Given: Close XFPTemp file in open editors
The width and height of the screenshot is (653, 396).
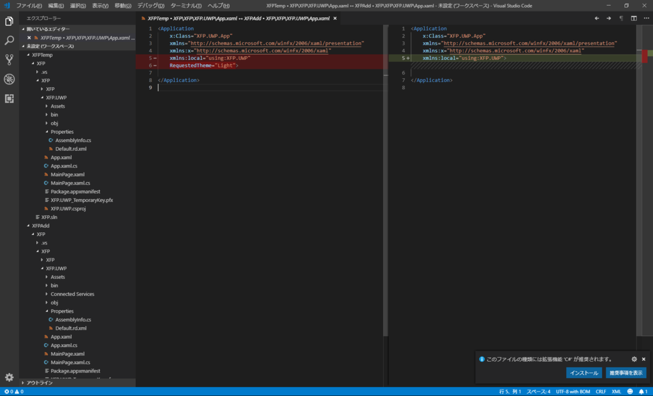Looking at the screenshot, I should click(29, 38).
